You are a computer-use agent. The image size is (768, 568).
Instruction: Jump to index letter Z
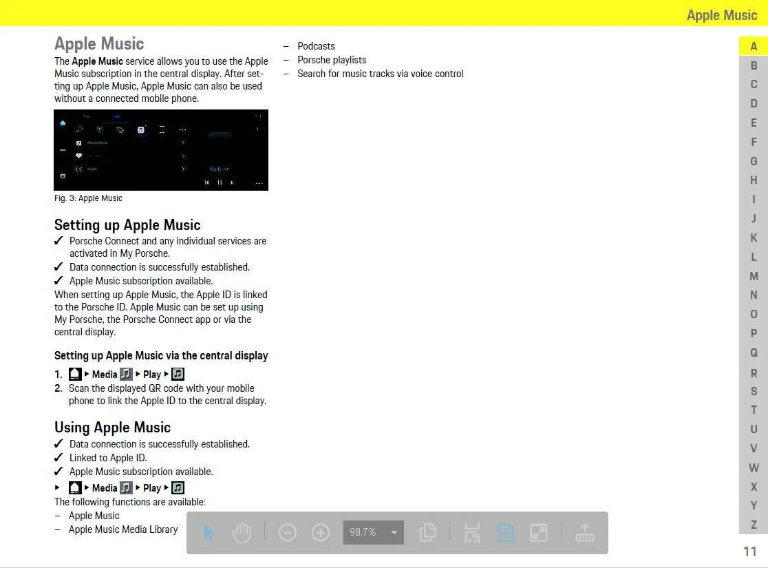tap(754, 525)
